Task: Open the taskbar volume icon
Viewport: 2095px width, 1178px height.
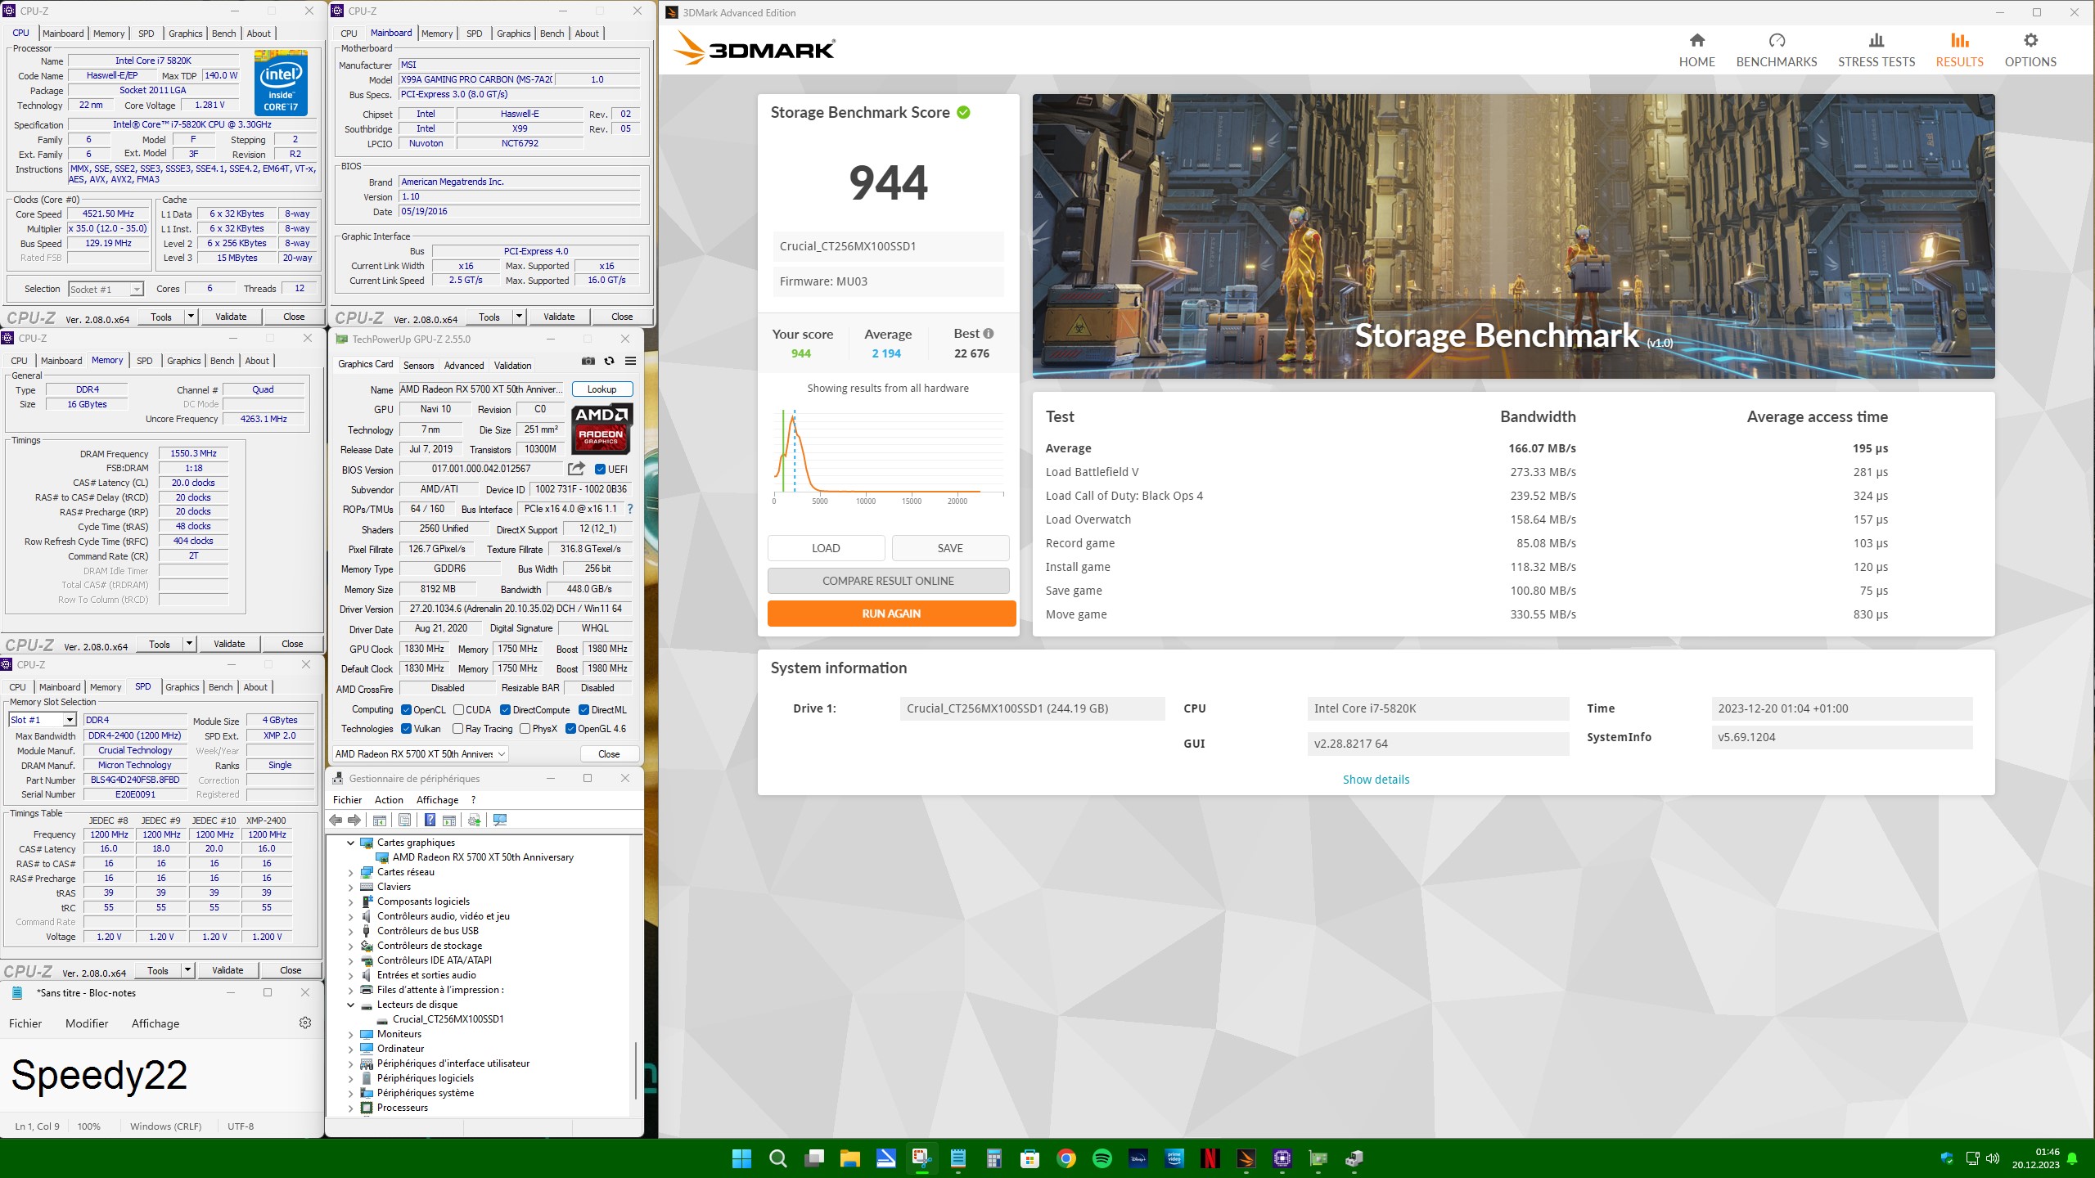Action: [x=1993, y=1158]
